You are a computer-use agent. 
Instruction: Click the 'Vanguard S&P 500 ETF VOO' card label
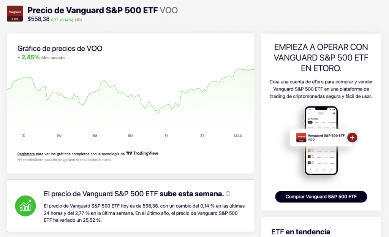(x=326, y=137)
